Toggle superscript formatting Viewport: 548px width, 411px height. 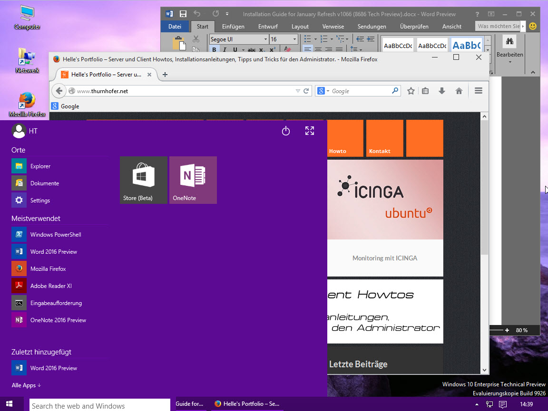click(x=273, y=49)
